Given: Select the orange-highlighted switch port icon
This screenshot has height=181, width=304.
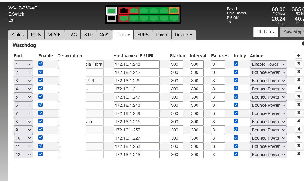Looking at the screenshot, I should (174, 11).
